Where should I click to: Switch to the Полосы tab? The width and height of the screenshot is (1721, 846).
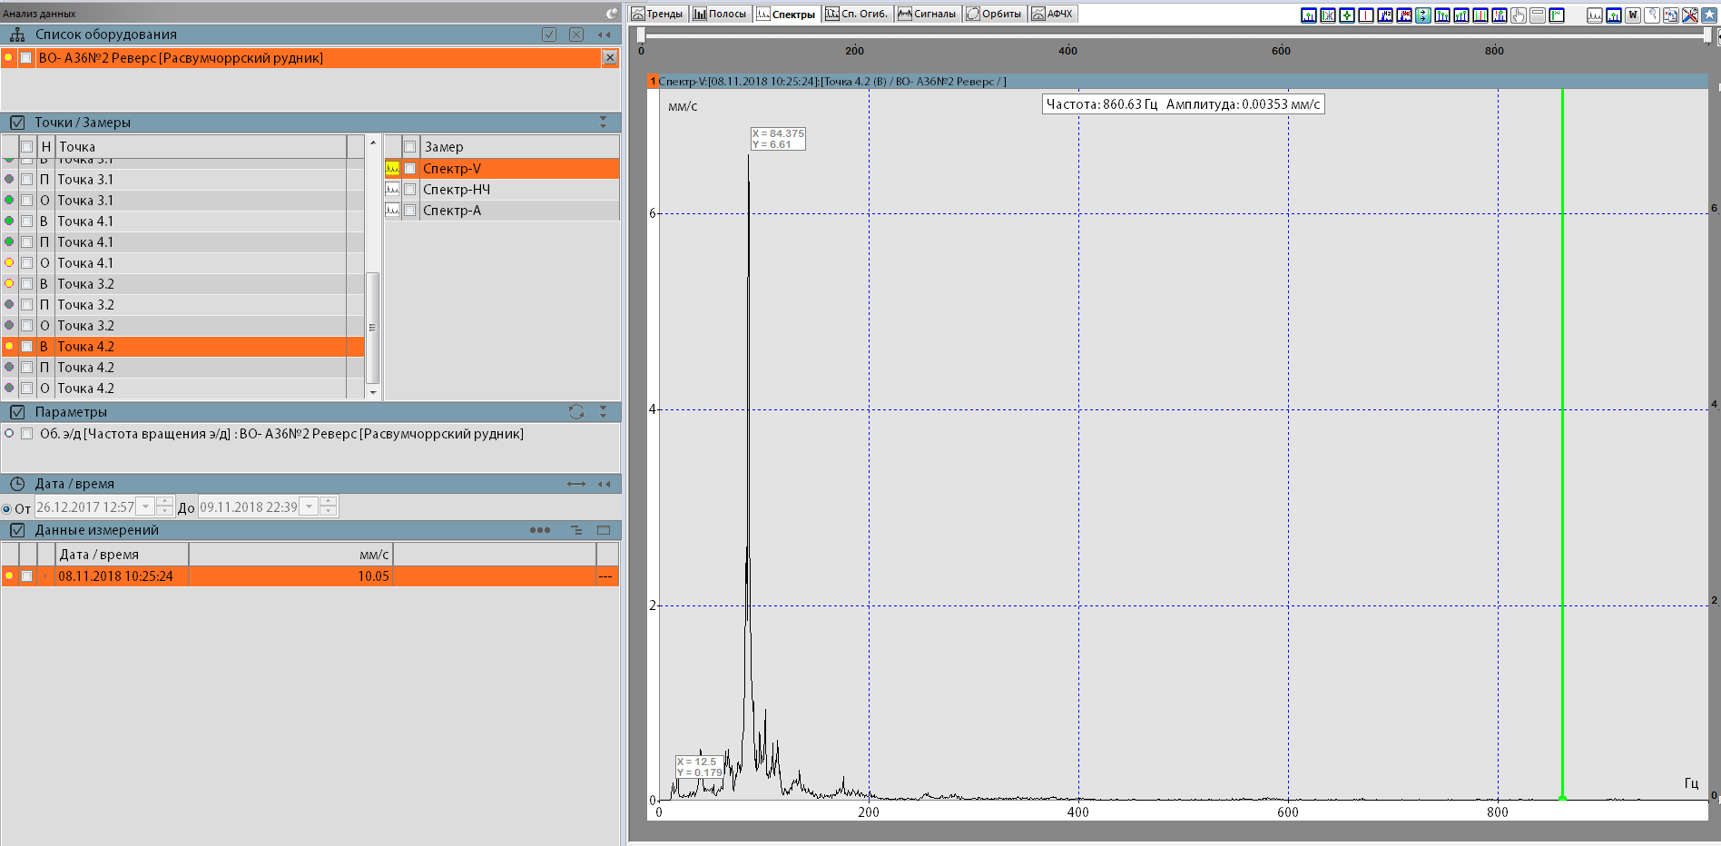coord(720,14)
